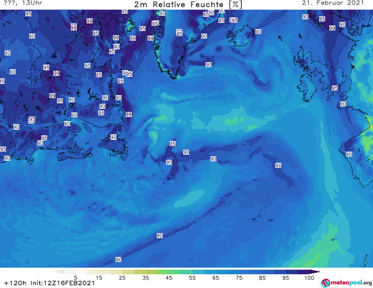Click the '25' value on the colour scale
This screenshot has height=288, width=373.
pyautogui.click(x=122, y=278)
